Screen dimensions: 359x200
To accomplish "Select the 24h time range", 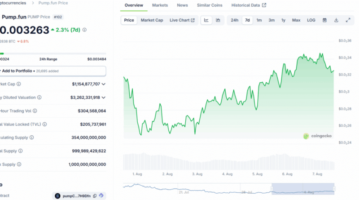I will coord(234,20).
